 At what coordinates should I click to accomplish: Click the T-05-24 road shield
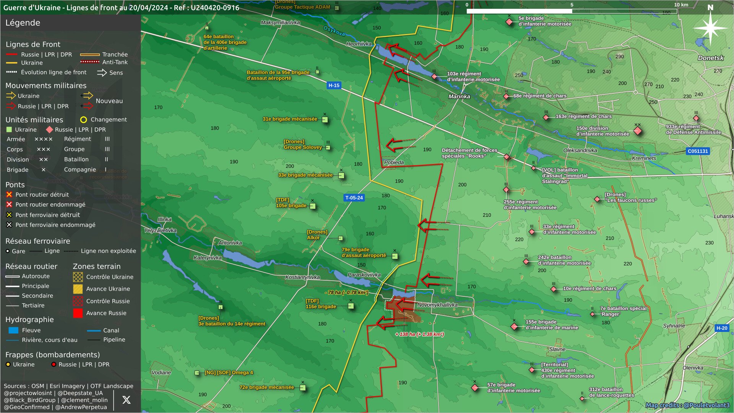[x=354, y=198]
